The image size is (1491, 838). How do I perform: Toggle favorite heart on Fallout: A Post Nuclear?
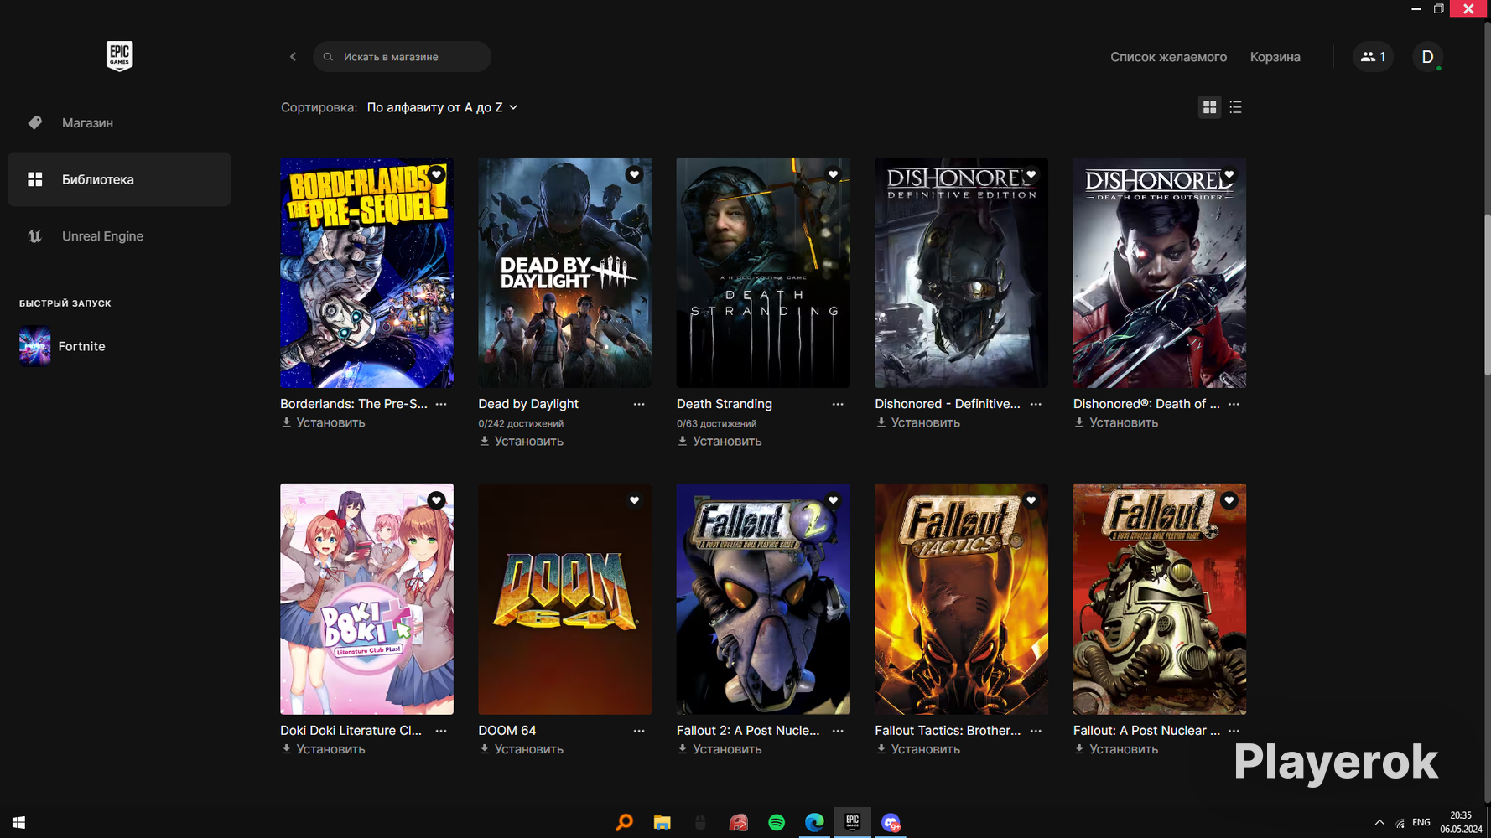[x=1229, y=500]
